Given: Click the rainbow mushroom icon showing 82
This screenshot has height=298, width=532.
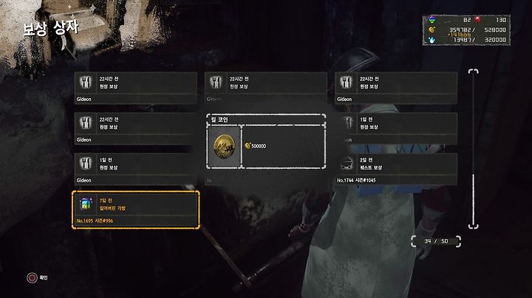Looking at the screenshot, I should 432,19.
